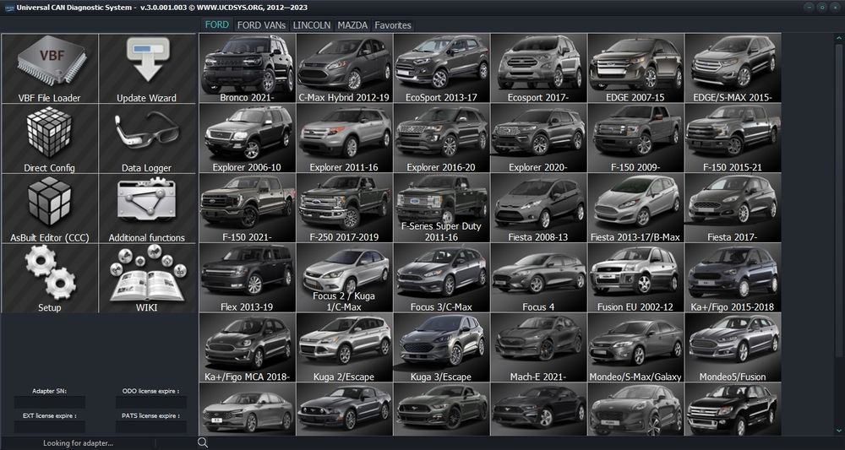
Task: Launch the Update Wizard
Action: [x=147, y=68]
